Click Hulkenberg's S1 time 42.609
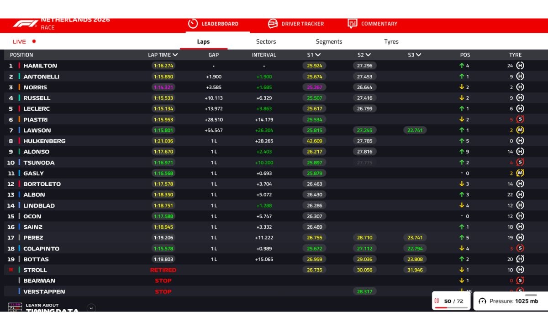This screenshot has height=332, width=548. point(315,141)
